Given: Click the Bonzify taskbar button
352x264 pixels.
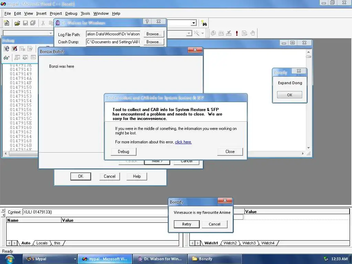Looking at the screenshot, I should [214, 259].
